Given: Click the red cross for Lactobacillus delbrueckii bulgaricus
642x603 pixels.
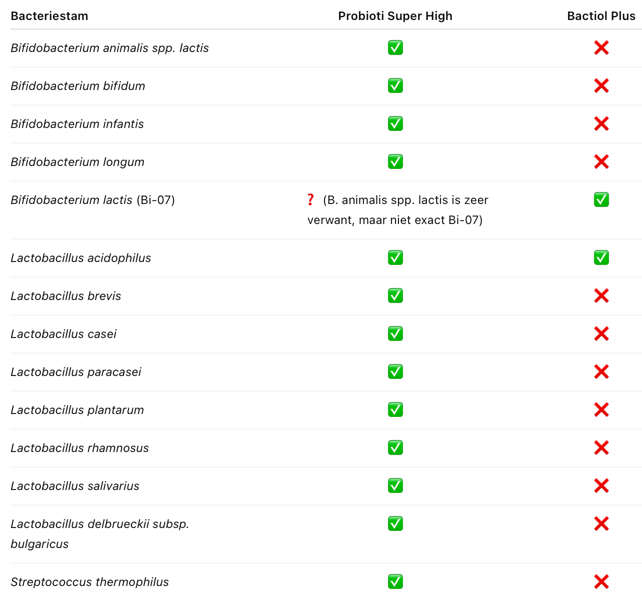Looking at the screenshot, I should click(601, 523).
